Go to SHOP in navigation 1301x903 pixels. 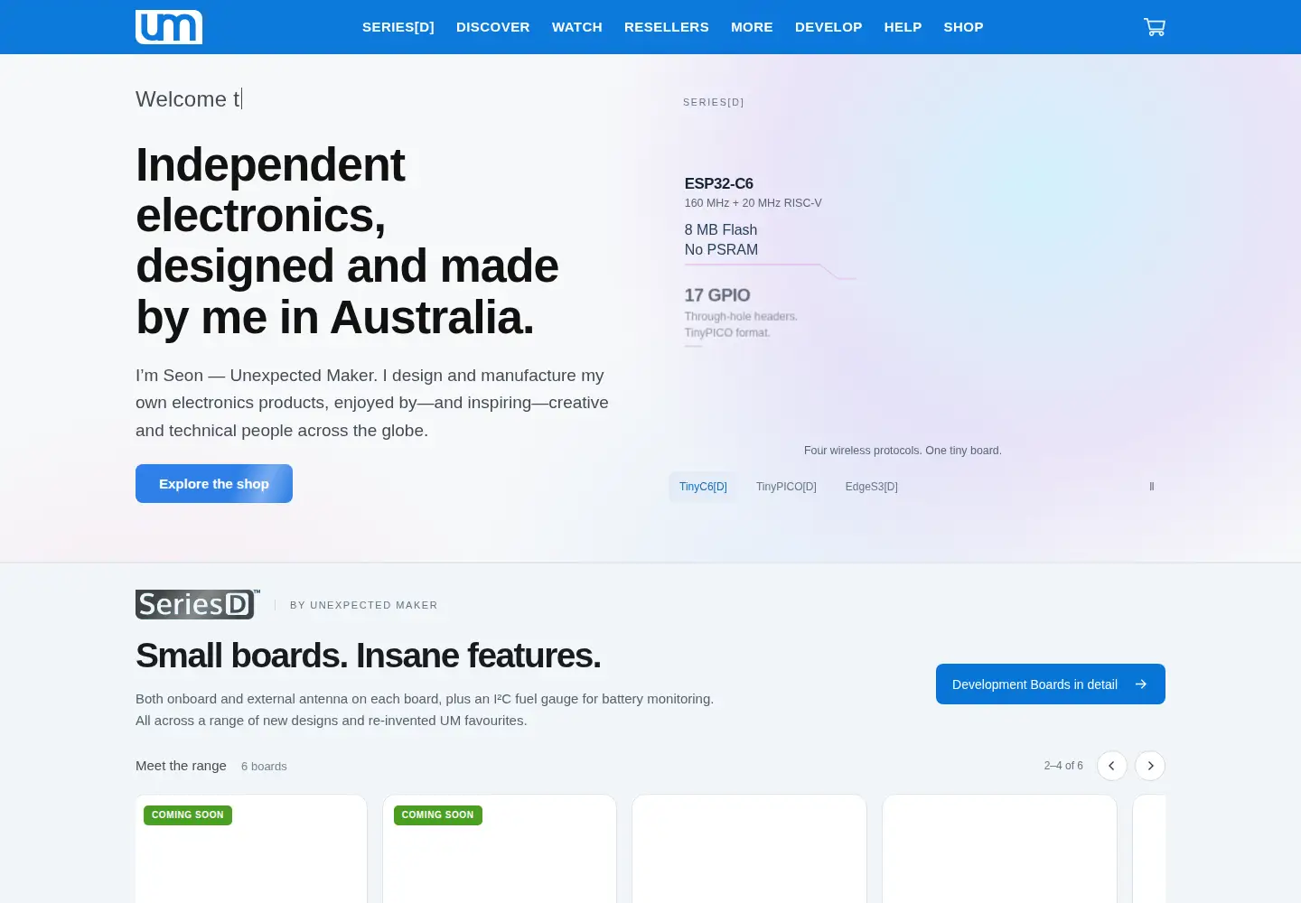point(963,27)
